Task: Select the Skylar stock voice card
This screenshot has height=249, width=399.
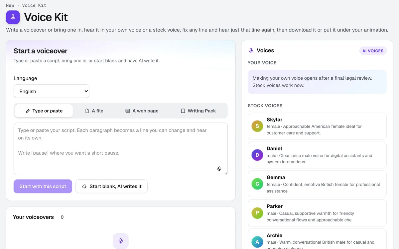Action: pyautogui.click(x=317, y=126)
